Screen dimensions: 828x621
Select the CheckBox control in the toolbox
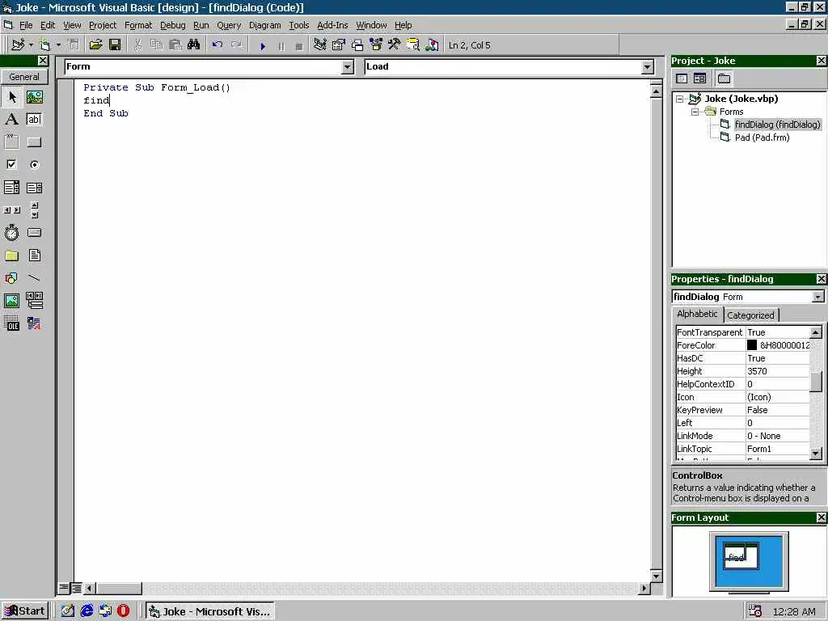12,164
